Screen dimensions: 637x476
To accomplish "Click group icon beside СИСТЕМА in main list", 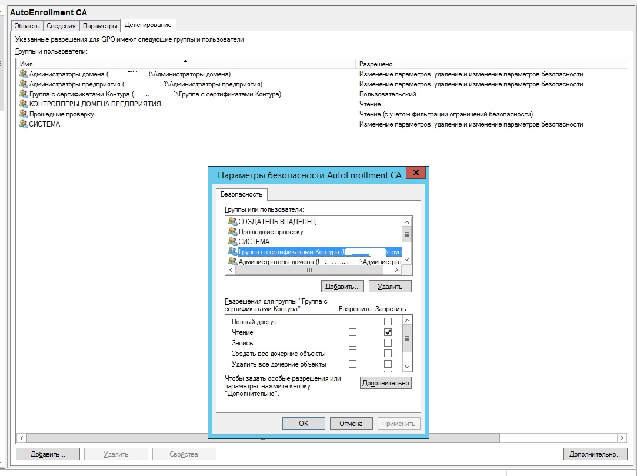I will [x=24, y=124].
